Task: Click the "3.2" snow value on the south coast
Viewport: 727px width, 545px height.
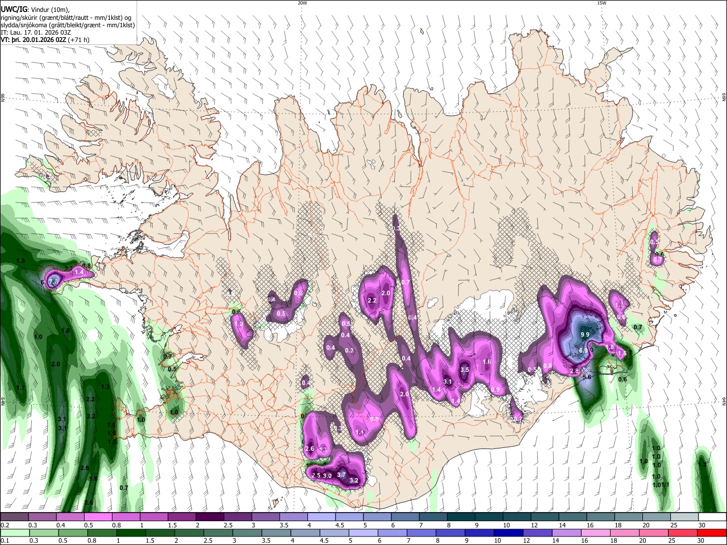Action: pos(354,480)
